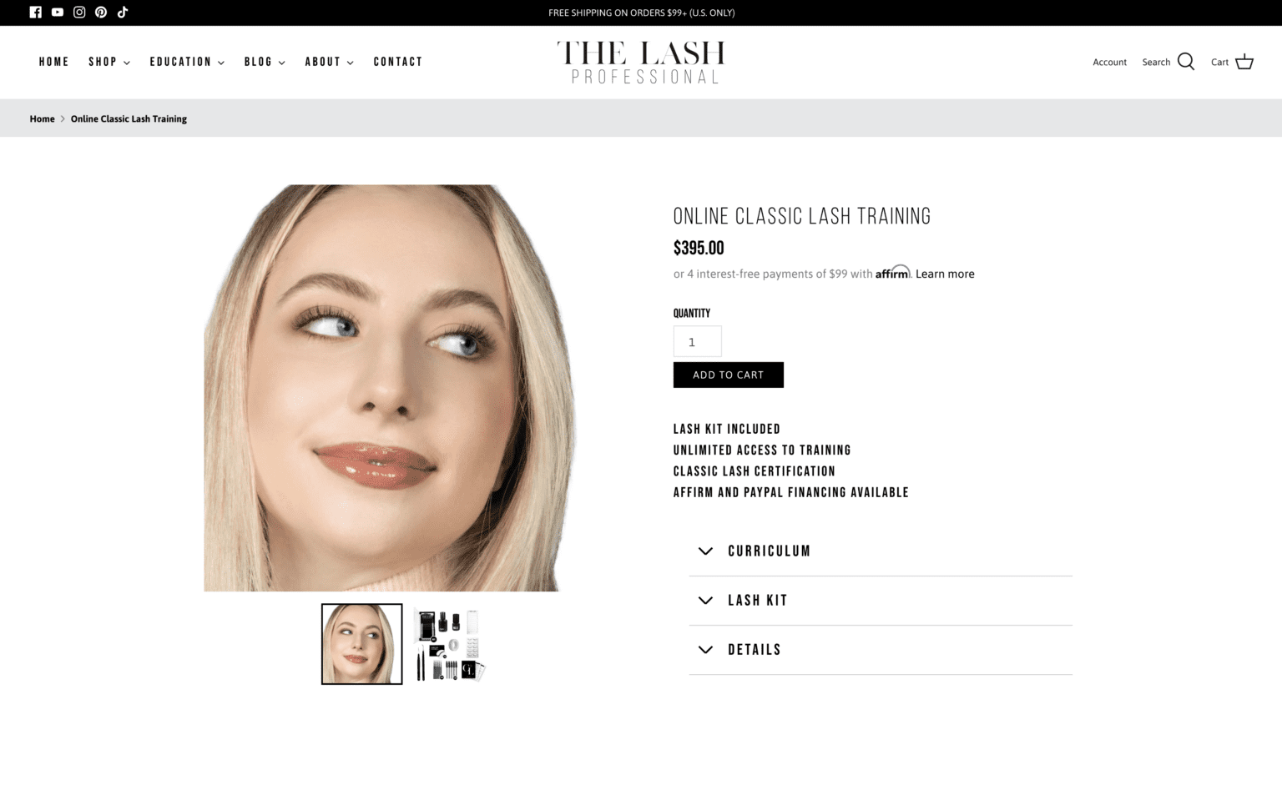This screenshot has width=1282, height=785.
Task: Click the search magnifier icon
Action: [1186, 62]
